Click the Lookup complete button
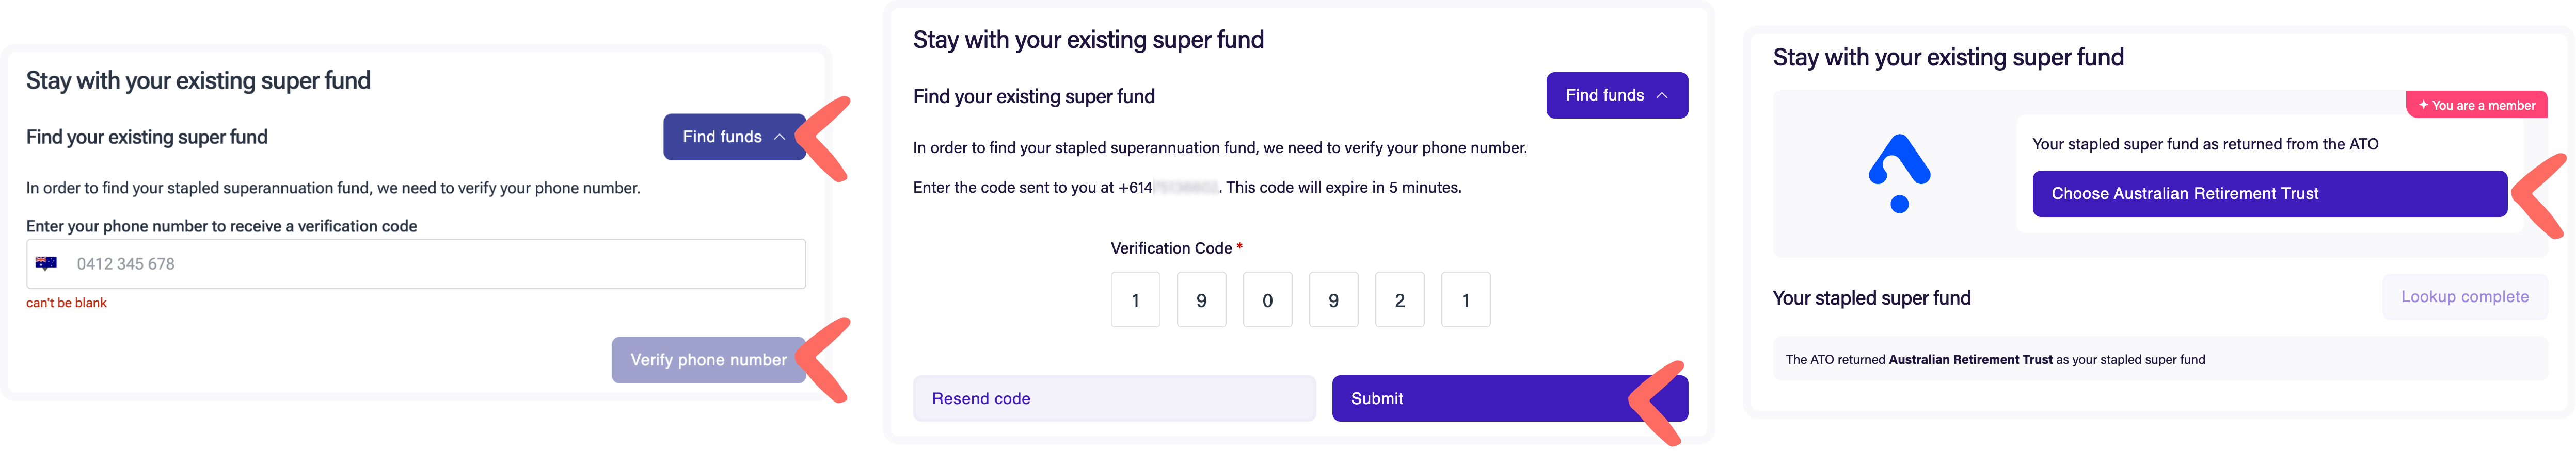This screenshot has height=451, width=2576. 2464,297
